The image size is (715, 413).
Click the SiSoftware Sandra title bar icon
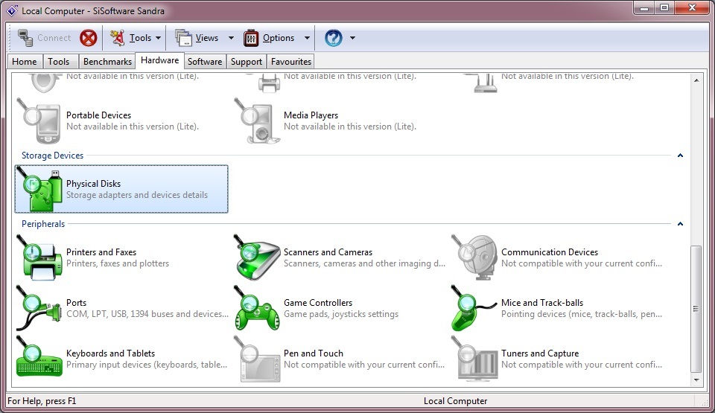12,10
